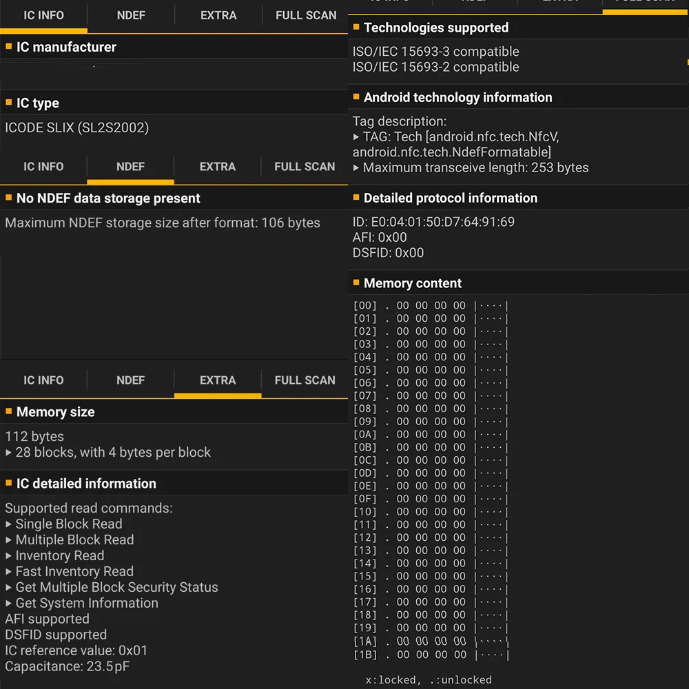Click the orange square by Android technology information
This screenshot has width=689, height=689.
[356, 97]
